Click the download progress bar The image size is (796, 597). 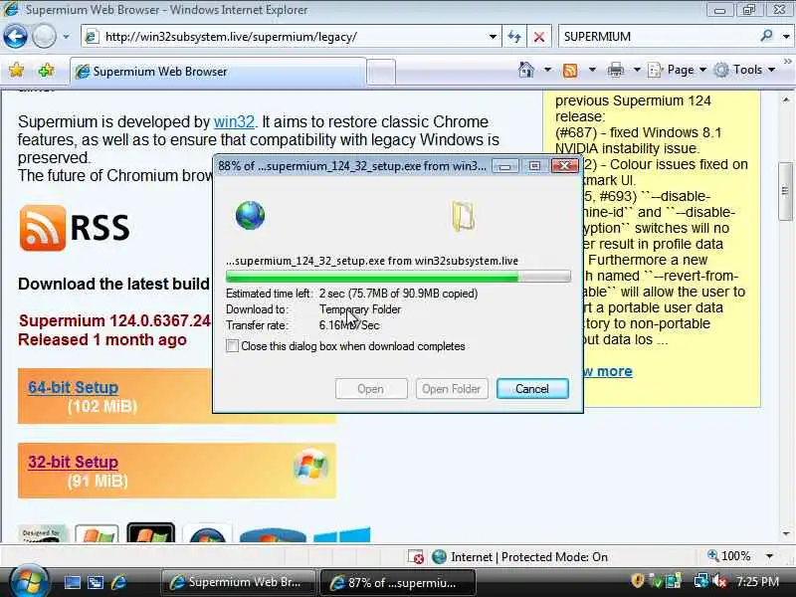[398, 277]
